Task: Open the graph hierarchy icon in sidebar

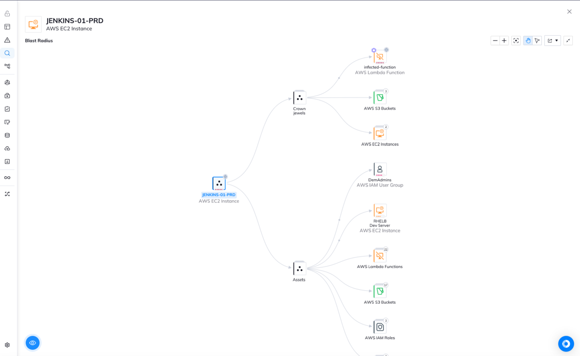Action: [x=7, y=66]
